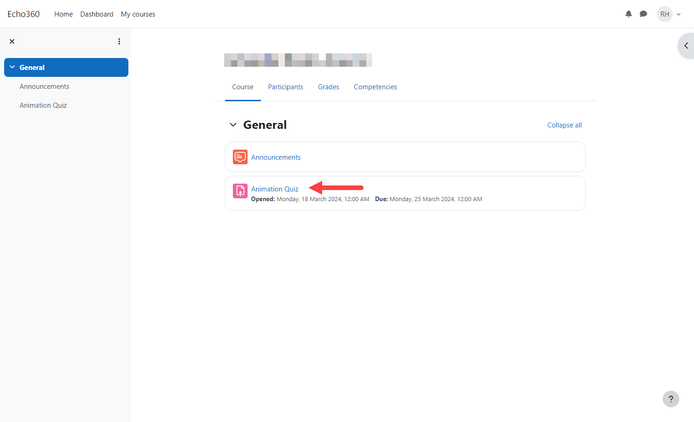The image size is (694, 422).
Task: Switch to the Grades tab
Action: point(329,87)
